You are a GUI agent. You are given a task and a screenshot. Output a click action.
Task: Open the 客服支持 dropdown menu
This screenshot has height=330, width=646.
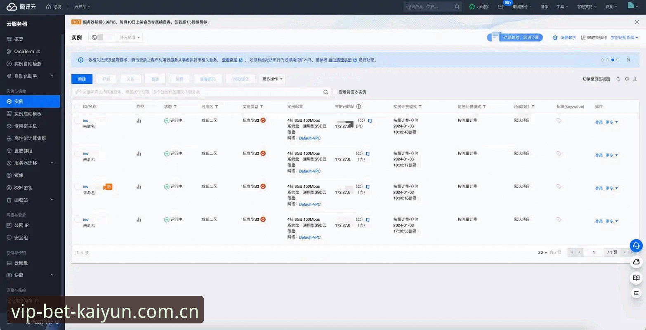[587, 7]
